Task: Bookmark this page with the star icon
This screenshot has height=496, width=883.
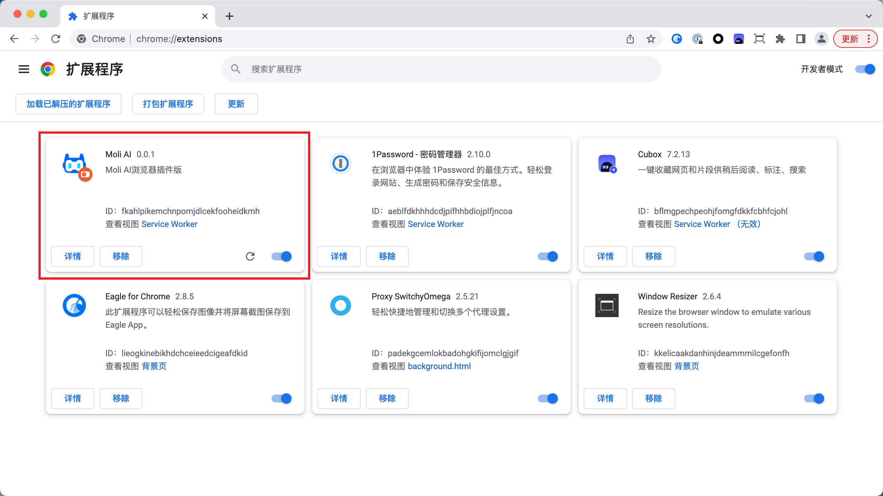Action: coord(651,39)
